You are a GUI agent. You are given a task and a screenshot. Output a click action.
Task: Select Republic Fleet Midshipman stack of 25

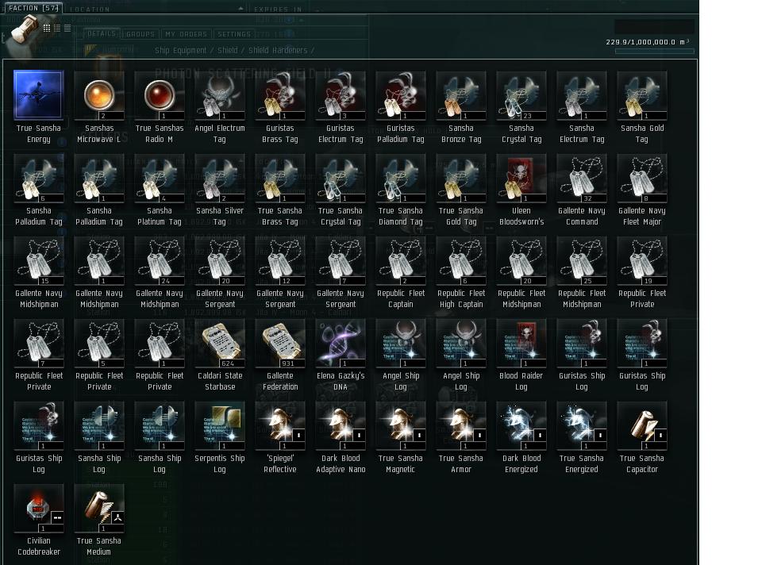pyautogui.click(x=582, y=260)
